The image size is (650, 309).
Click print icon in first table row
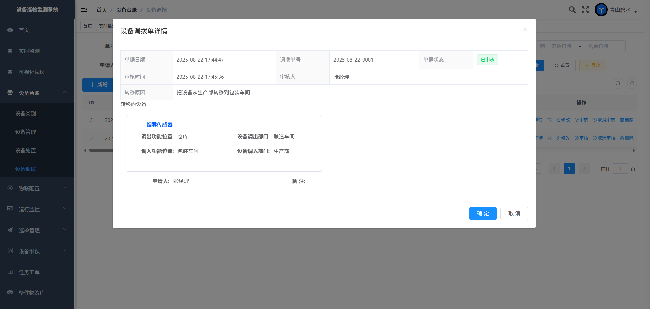549,120
